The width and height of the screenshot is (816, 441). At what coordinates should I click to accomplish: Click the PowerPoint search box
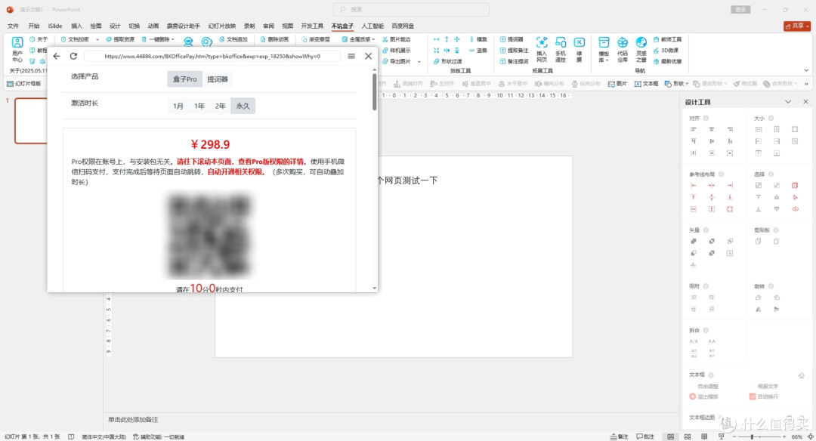point(411,9)
